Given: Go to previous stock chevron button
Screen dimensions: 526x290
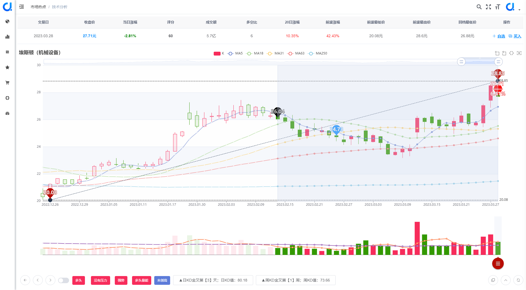Looking at the screenshot, I should pyautogui.click(x=38, y=280).
